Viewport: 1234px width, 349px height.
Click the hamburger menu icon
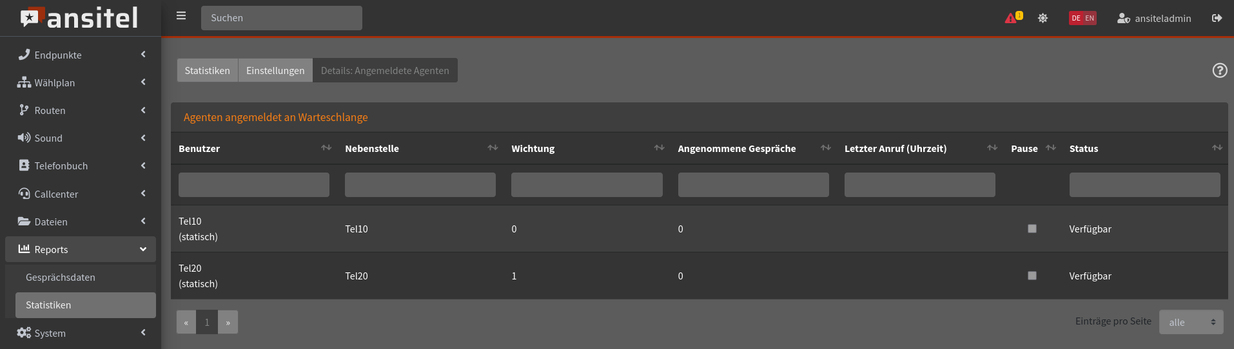(x=181, y=16)
